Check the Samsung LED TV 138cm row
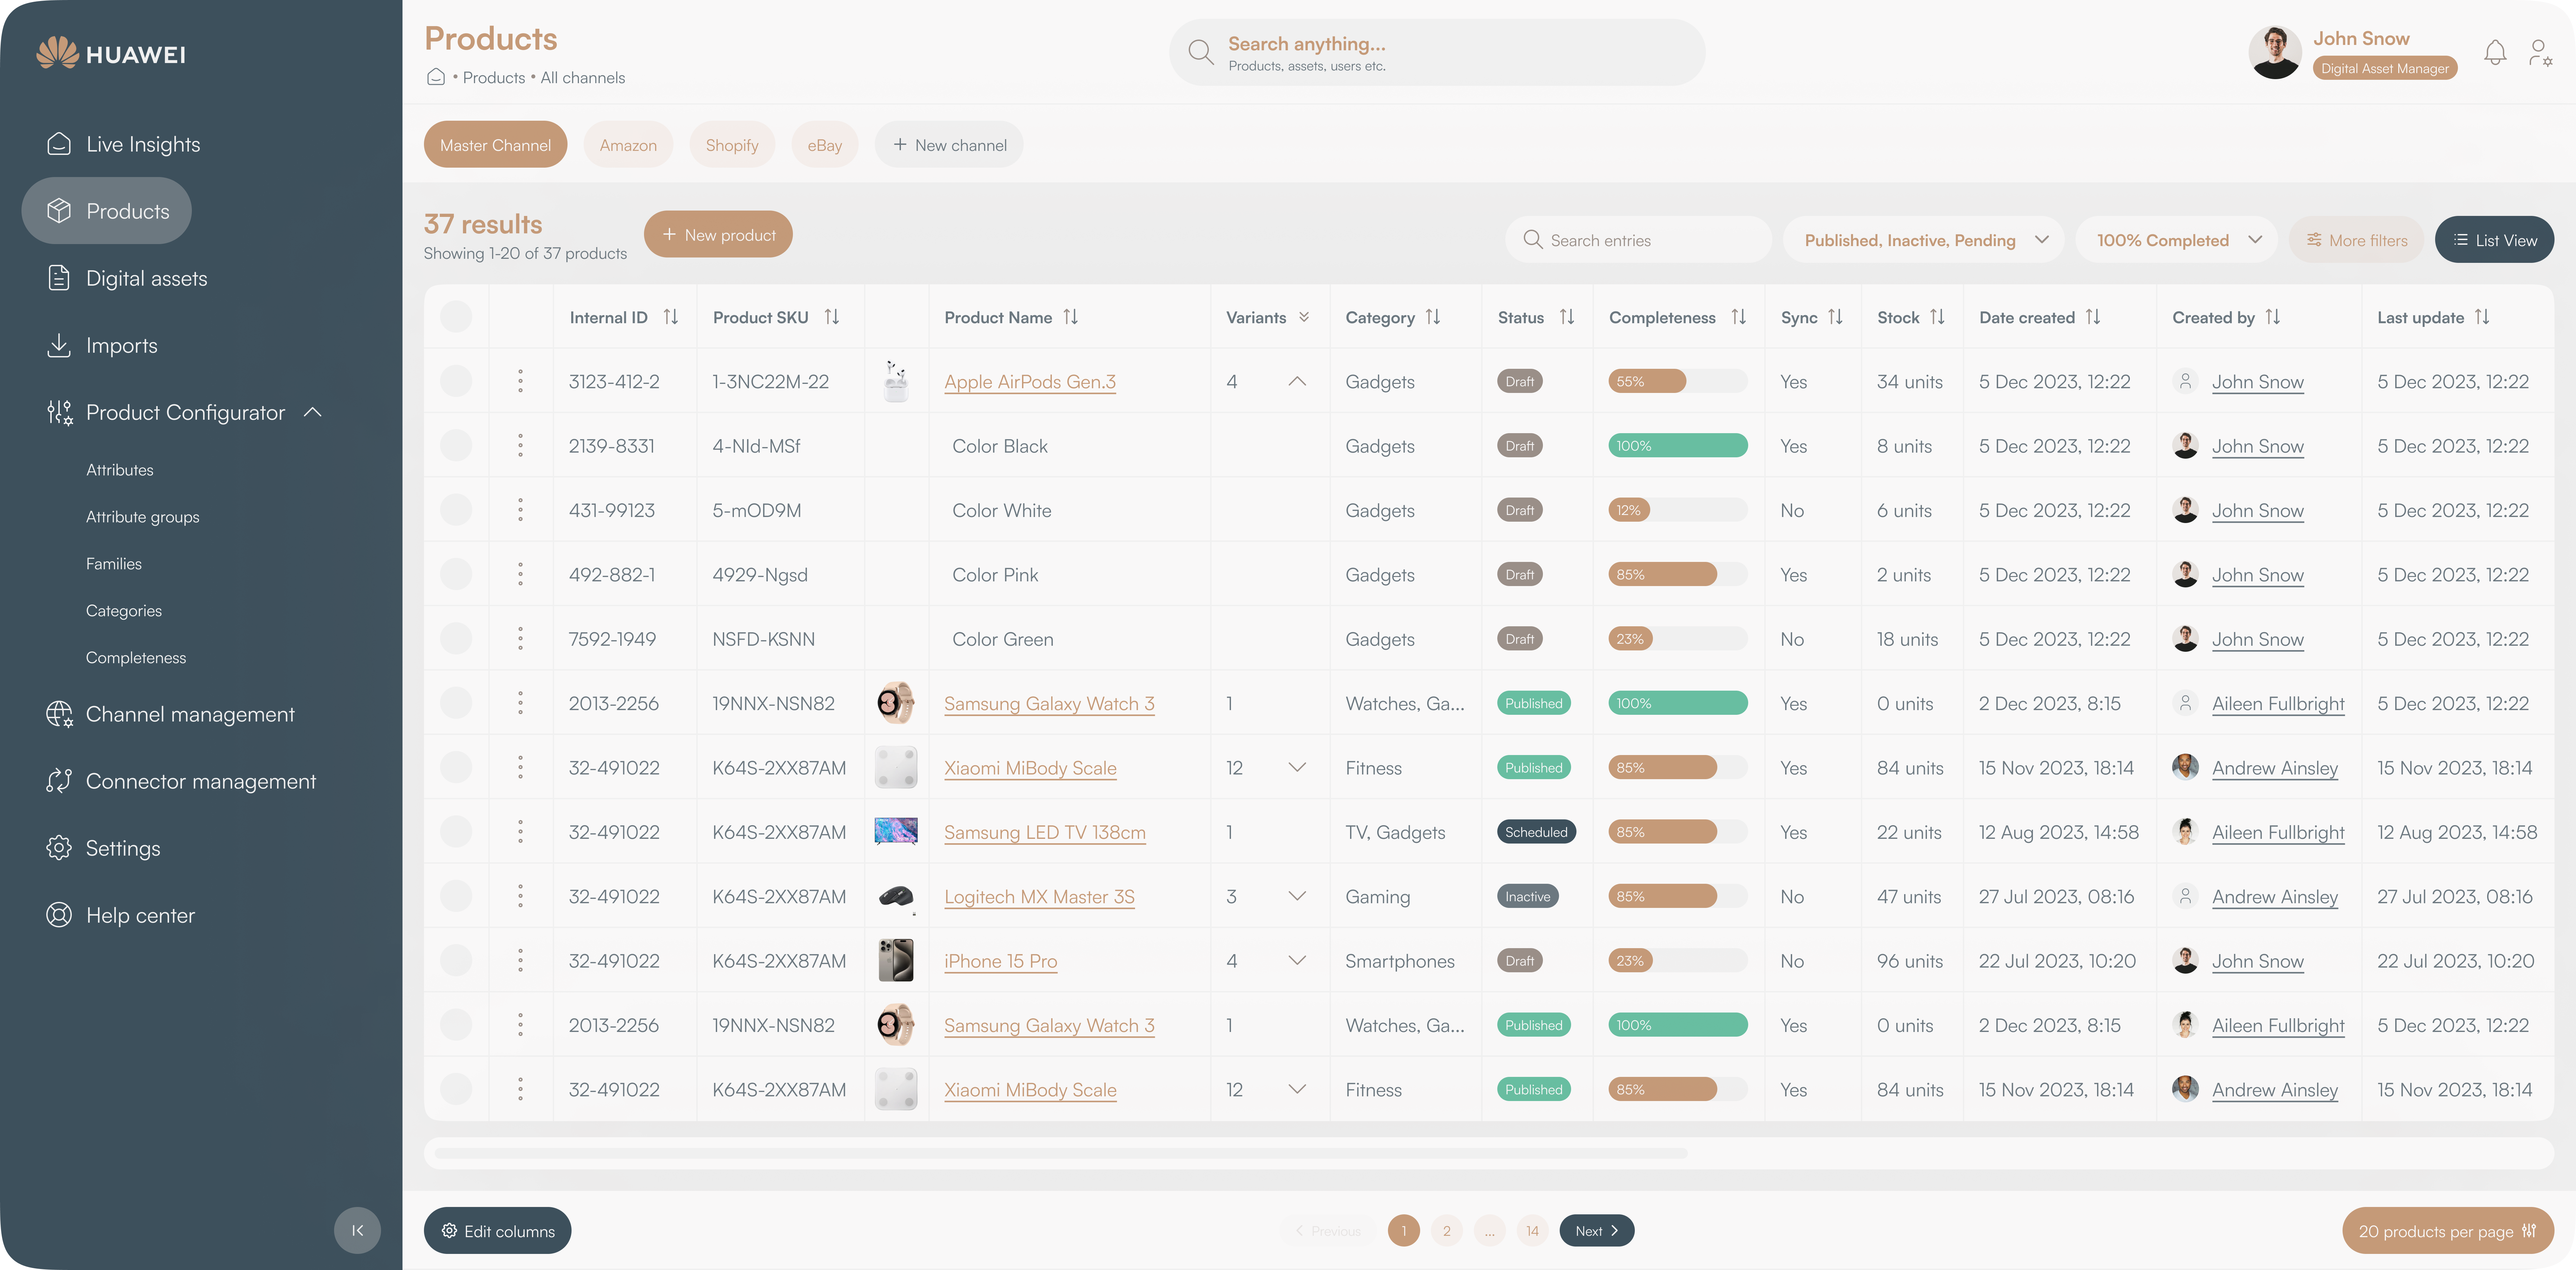2576x1270 pixels. click(456, 831)
